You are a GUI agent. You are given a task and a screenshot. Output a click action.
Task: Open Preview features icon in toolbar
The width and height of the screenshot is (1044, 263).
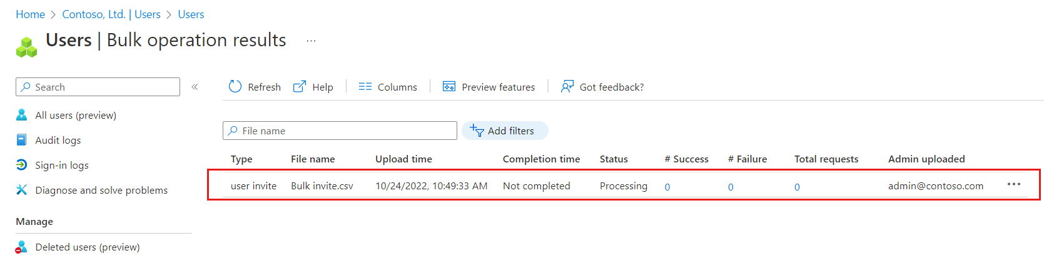[x=449, y=86]
